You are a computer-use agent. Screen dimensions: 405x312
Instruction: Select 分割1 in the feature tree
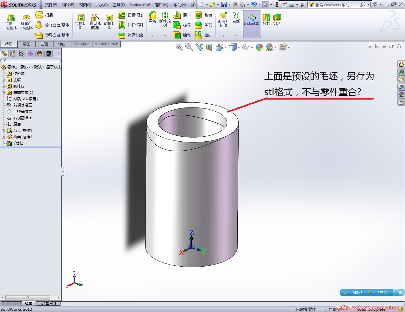[15, 143]
